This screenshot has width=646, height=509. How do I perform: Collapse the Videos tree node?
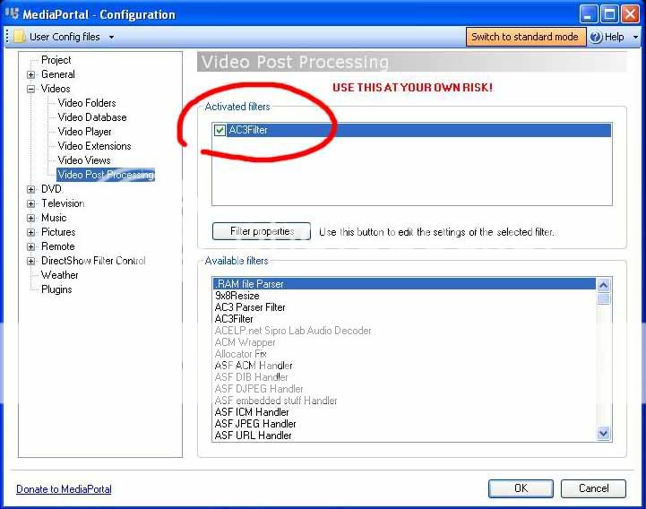click(31, 89)
